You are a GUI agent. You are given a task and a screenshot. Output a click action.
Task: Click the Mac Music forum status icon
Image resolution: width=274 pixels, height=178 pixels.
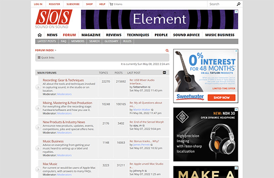pos(38,169)
